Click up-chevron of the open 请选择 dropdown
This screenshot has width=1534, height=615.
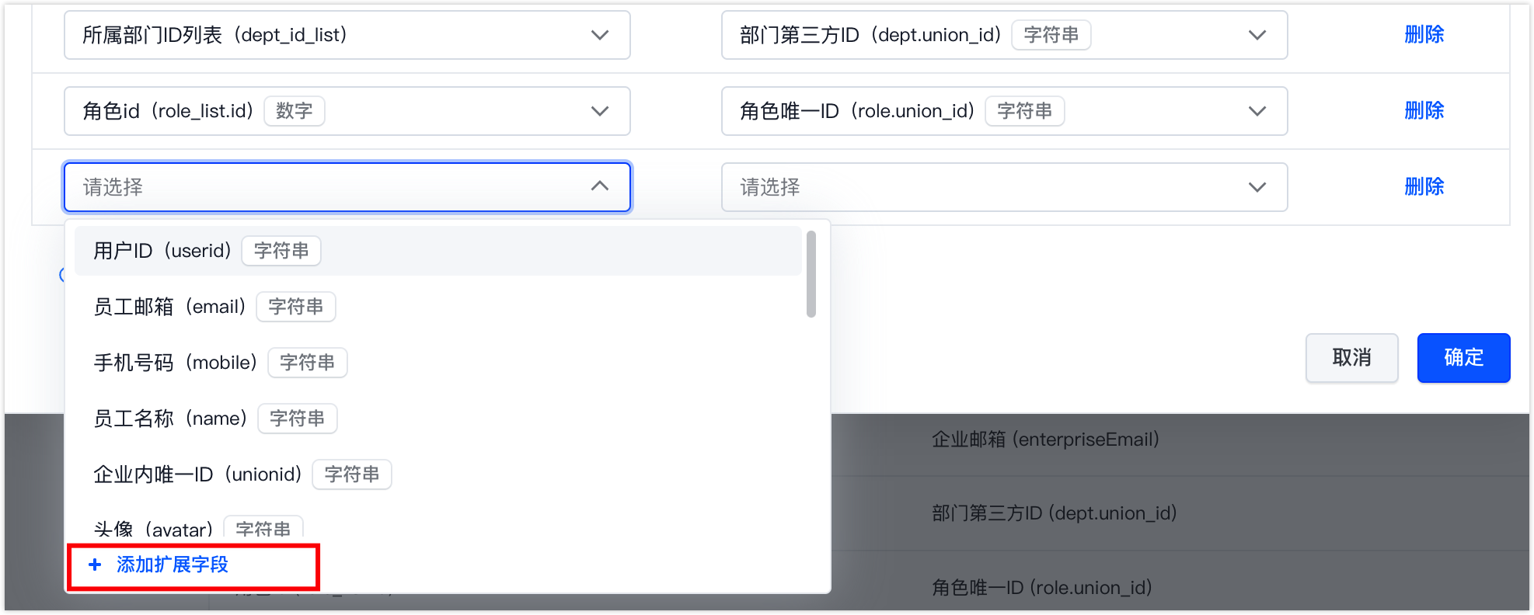(600, 186)
